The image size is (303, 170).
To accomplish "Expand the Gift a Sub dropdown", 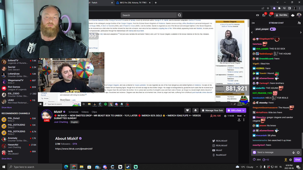I will (x=243, y=110).
